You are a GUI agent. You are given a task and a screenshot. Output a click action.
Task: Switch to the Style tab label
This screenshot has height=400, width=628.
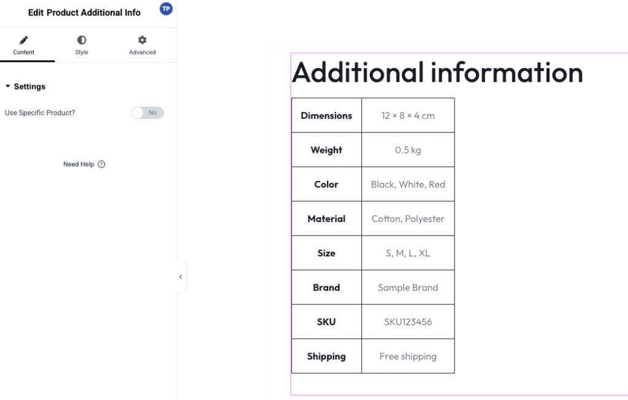(x=82, y=53)
